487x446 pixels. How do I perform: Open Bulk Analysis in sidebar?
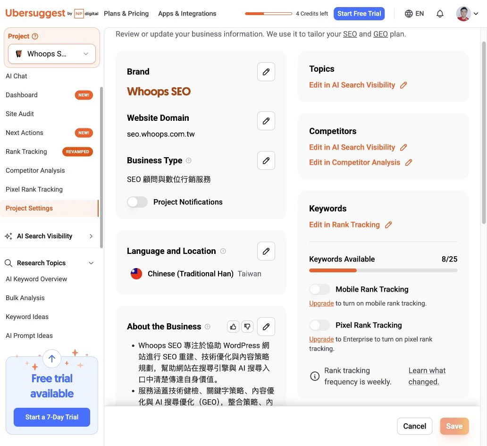coord(25,298)
